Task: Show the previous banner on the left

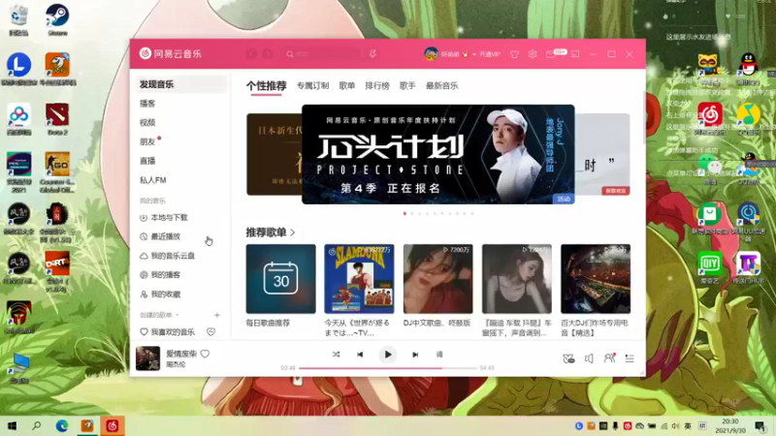Action: (274, 154)
